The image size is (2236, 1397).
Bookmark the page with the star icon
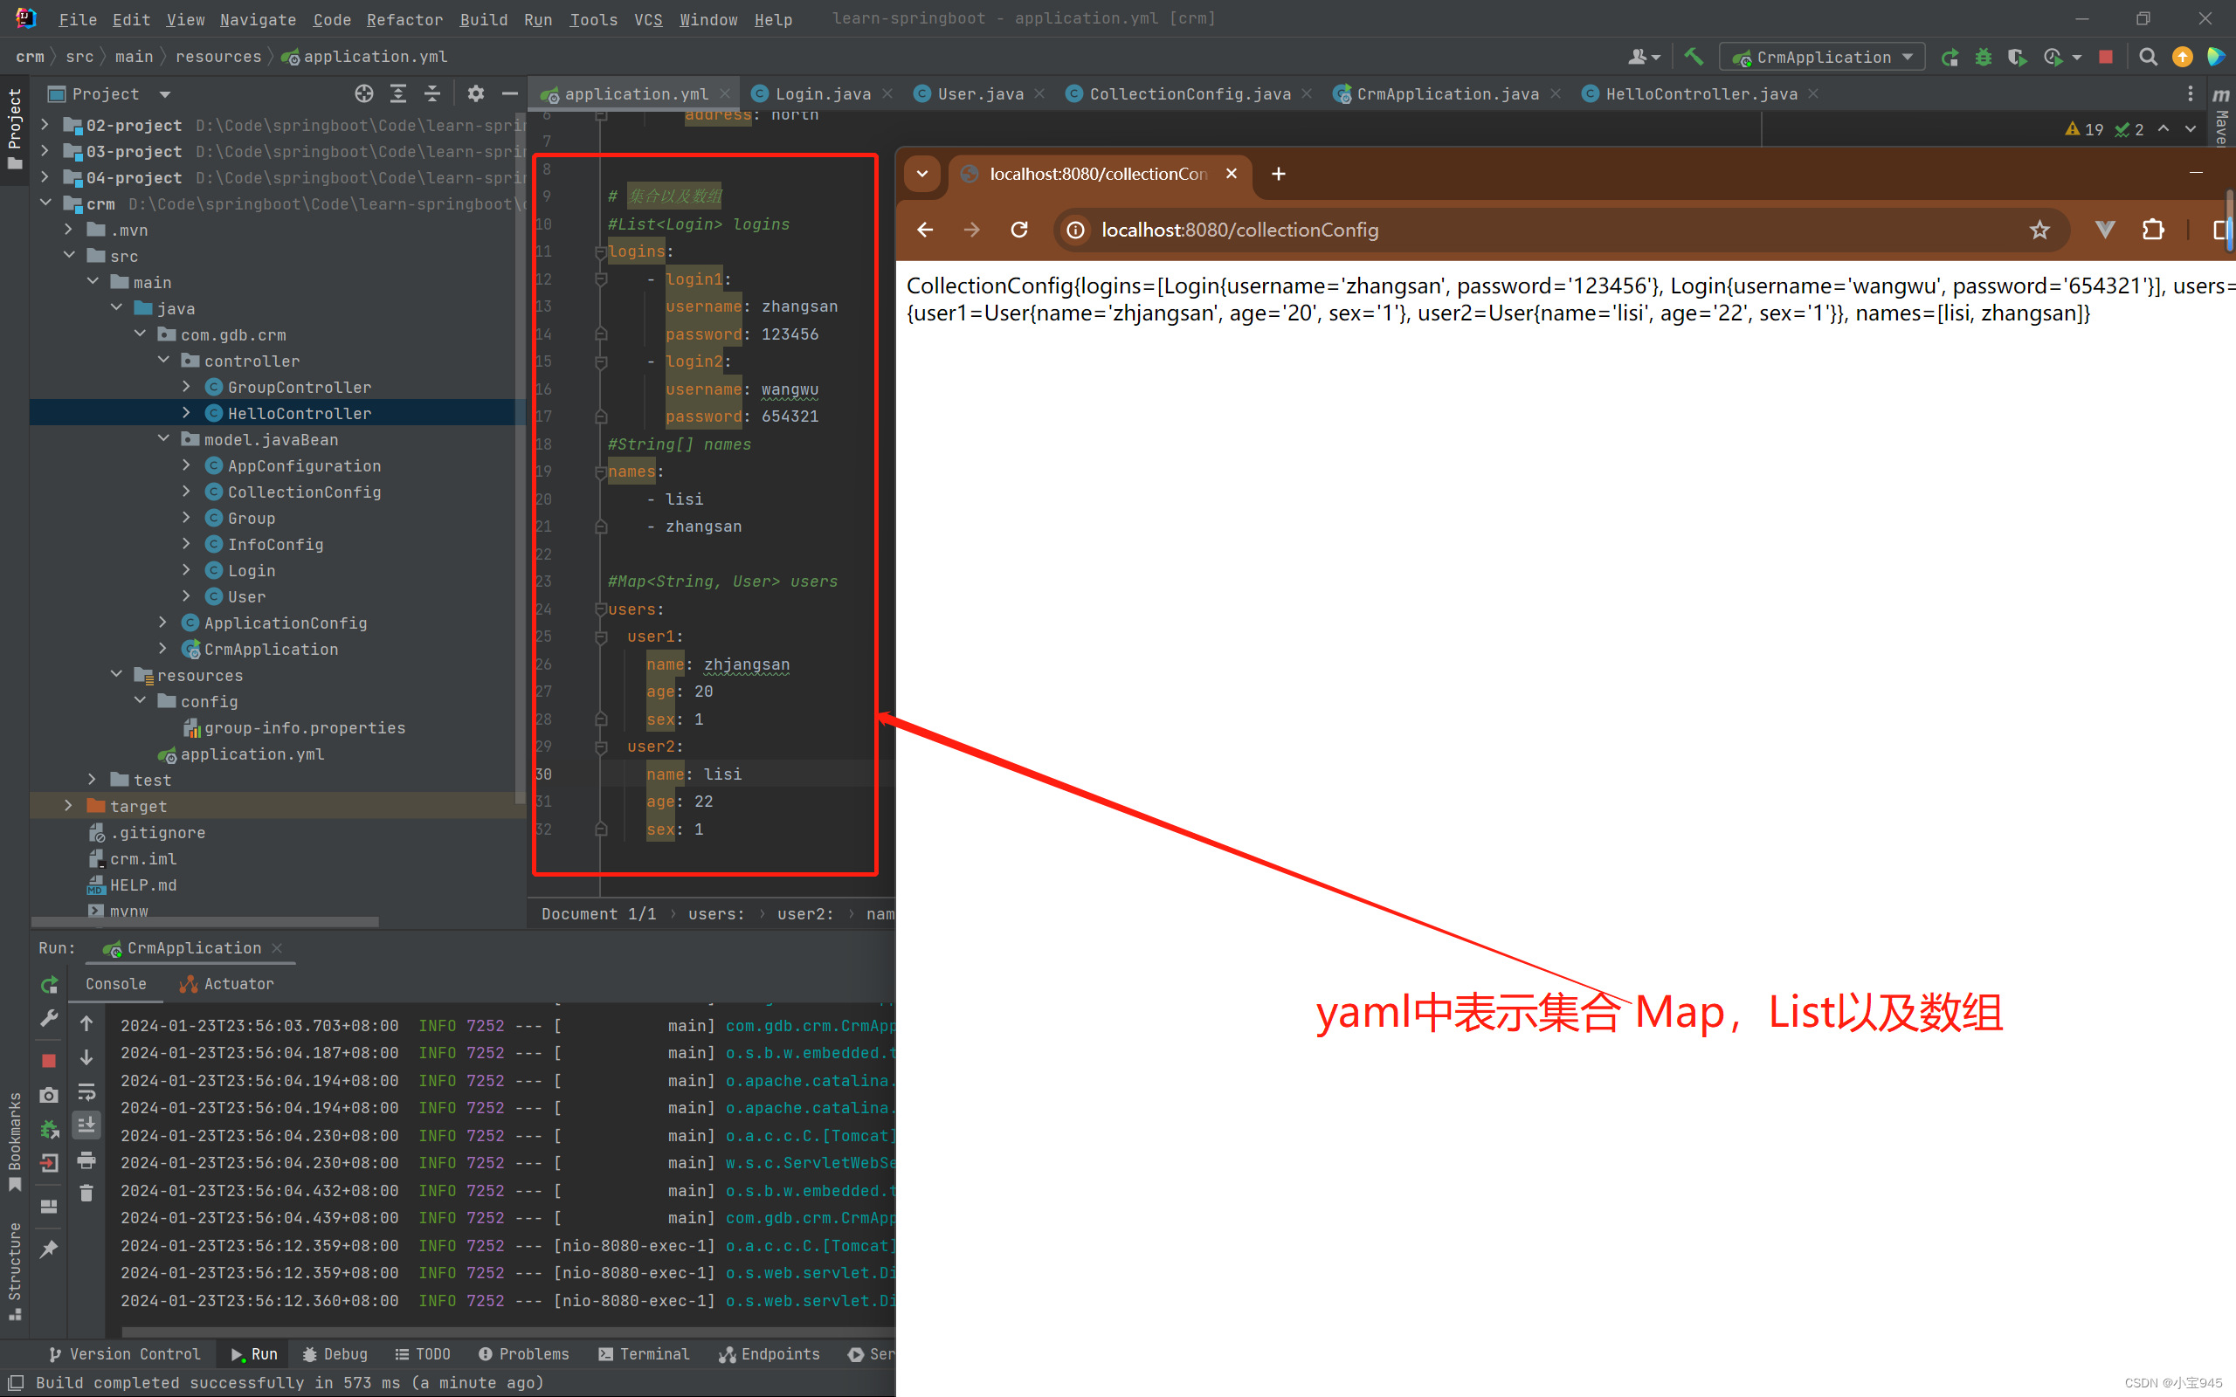click(2040, 229)
